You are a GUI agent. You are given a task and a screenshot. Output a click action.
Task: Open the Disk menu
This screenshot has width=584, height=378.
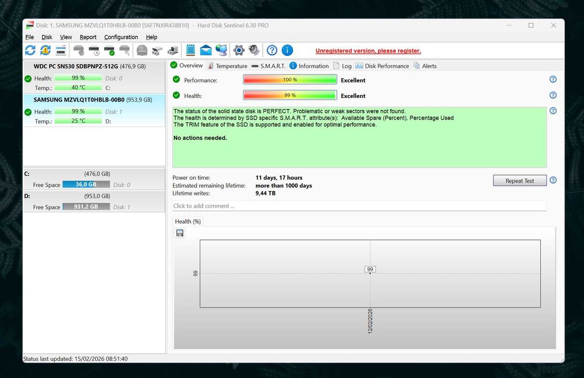tap(47, 37)
